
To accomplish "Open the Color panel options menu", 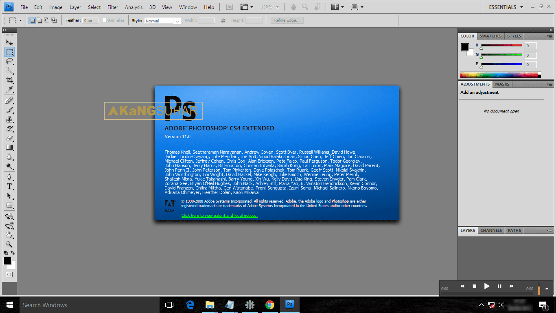I will pyautogui.click(x=550, y=36).
